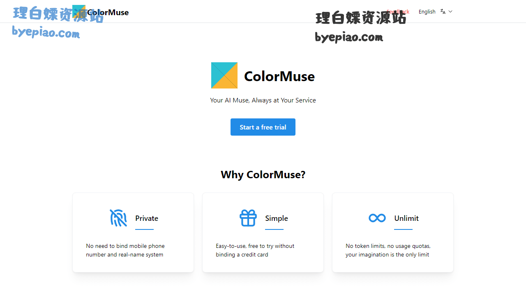Image resolution: width=526 pixels, height=295 pixels.
Task: Click the 'Easy-to-use, free to try' description
Action: [x=255, y=250]
